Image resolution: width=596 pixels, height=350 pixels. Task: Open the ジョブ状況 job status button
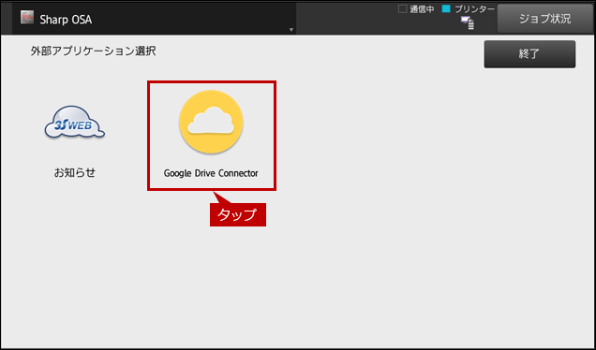click(x=545, y=19)
